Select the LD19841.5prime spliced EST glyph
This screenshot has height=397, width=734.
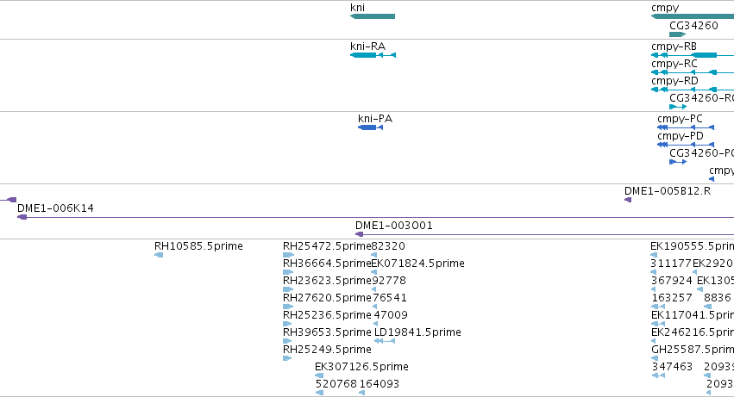(385, 341)
